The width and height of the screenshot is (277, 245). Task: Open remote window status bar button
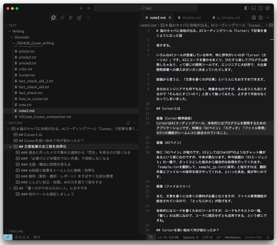click(8, 237)
